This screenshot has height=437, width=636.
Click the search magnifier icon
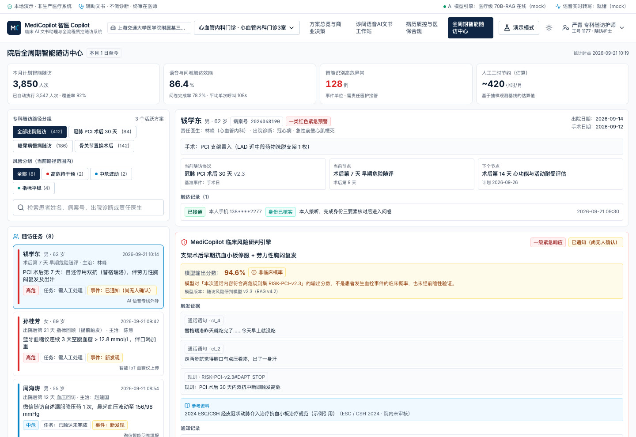[x=21, y=207]
